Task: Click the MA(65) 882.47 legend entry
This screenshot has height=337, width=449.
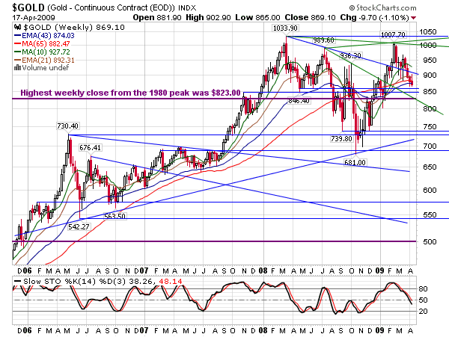Action: tap(46, 44)
